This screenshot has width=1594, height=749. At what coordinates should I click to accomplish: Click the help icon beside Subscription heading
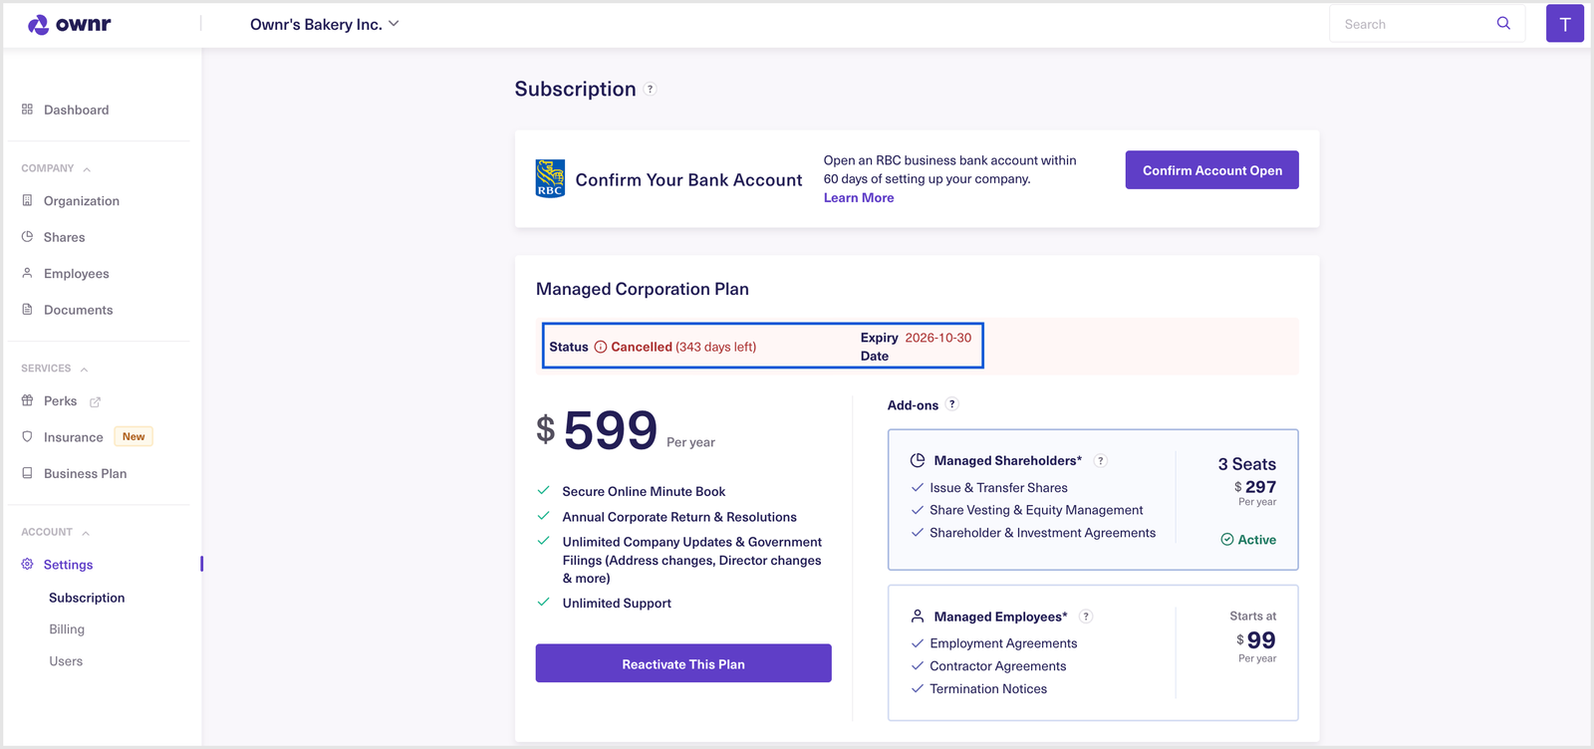pyautogui.click(x=650, y=89)
